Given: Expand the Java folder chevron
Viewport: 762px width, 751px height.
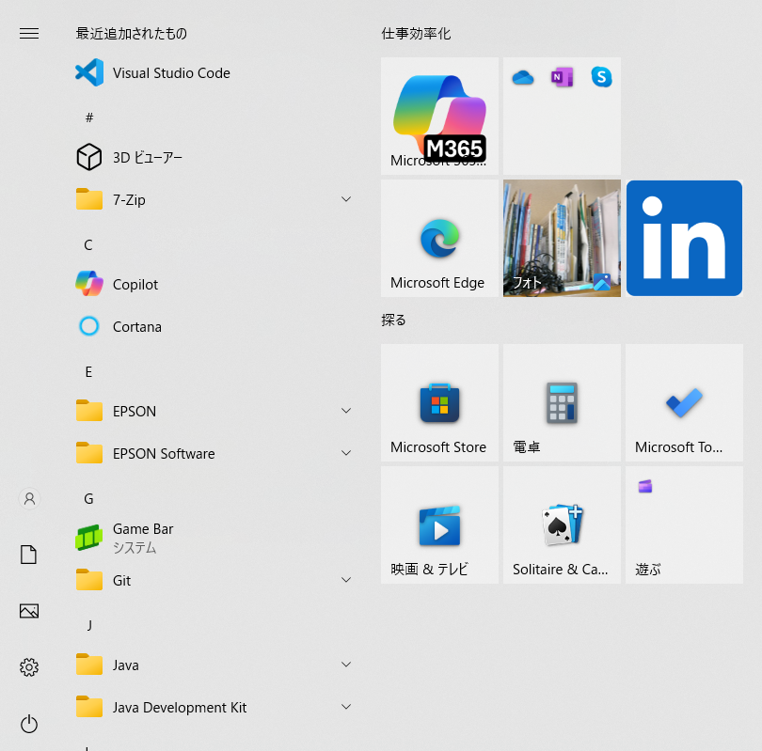Looking at the screenshot, I should pyautogui.click(x=346, y=665).
